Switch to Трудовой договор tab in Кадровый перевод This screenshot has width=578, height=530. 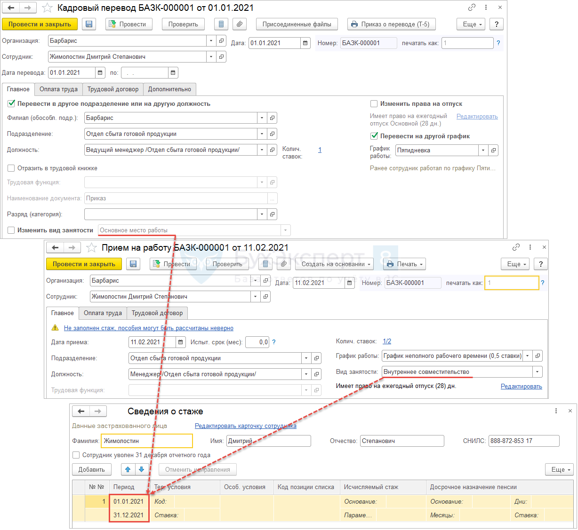pos(113,89)
